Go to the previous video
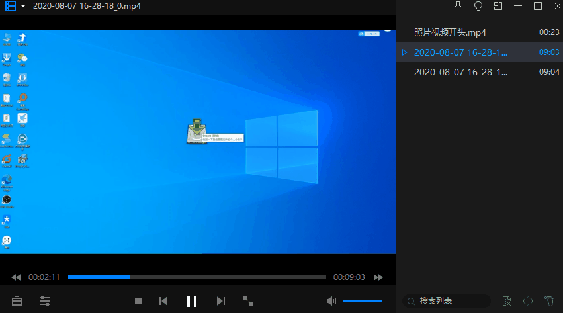This screenshot has width=563, height=313. click(x=163, y=301)
